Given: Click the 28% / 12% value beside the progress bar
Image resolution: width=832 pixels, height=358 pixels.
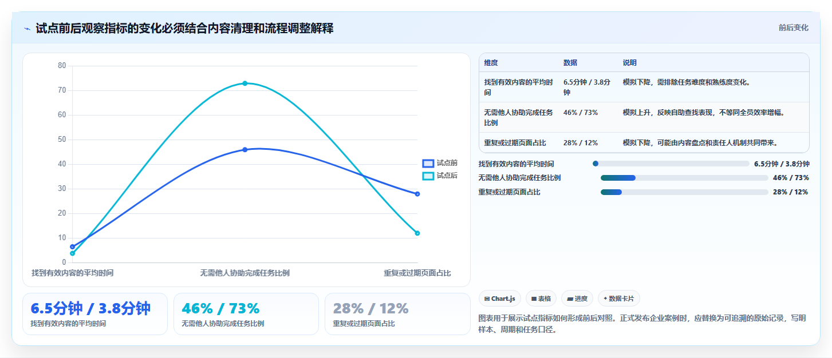Looking at the screenshot, I should 791,192.
